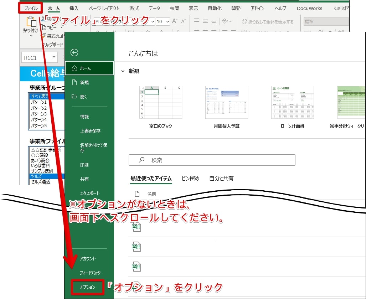Click magnifier icon in search box
Viewport: 366px width, 299px height.
(141, 160)
